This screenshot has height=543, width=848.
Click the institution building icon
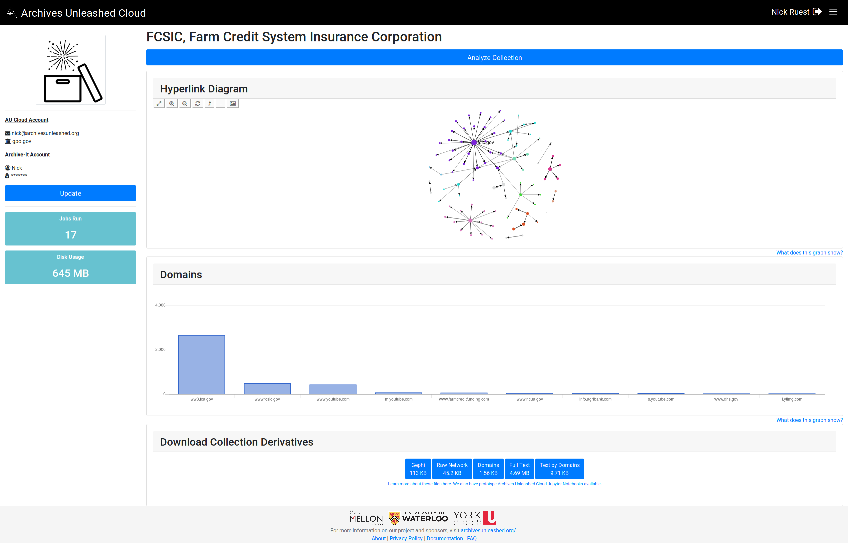coord(8,141)
